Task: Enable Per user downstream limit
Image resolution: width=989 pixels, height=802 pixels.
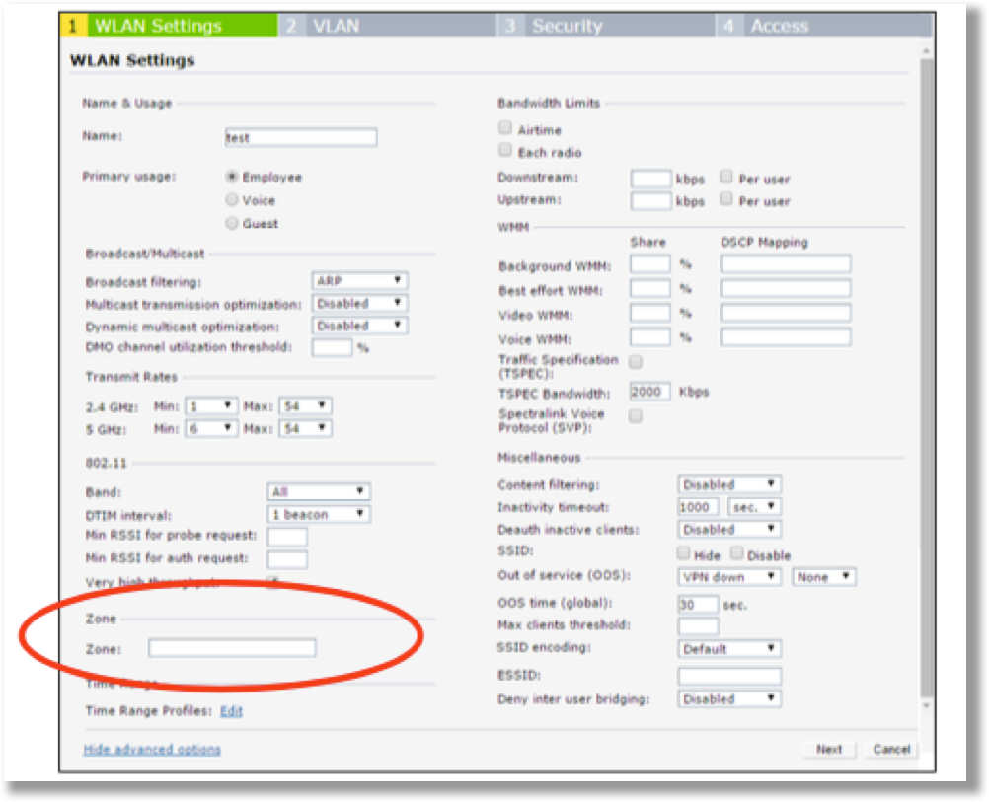Action: [x=725, y=178]
